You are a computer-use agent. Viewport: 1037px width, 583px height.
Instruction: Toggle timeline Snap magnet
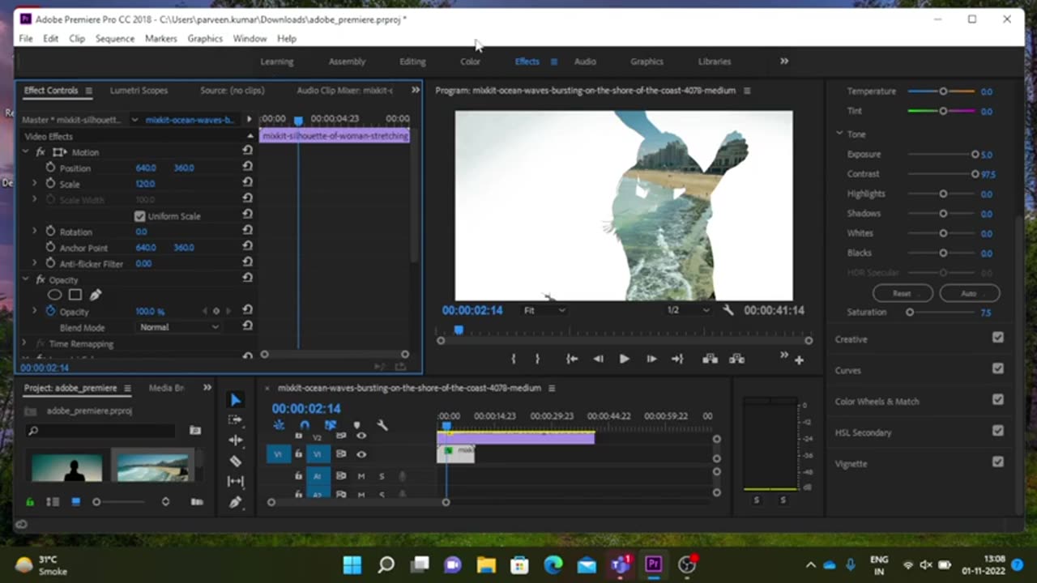[x=305, y=425]
